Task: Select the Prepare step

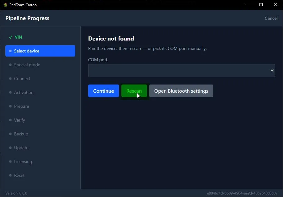Action: 40,106
